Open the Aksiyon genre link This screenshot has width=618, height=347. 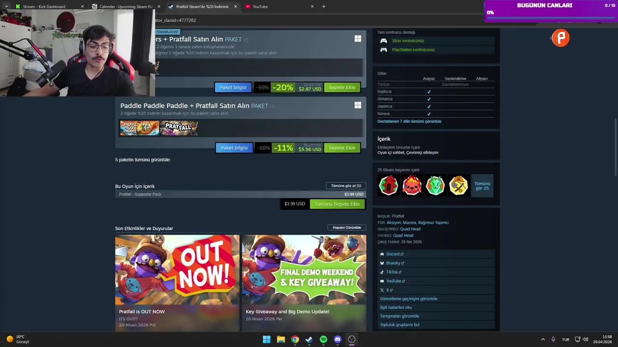pos(393,223)
